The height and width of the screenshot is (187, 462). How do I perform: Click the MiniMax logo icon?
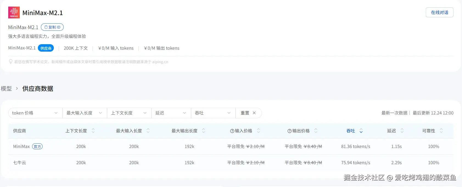[14, 13]
